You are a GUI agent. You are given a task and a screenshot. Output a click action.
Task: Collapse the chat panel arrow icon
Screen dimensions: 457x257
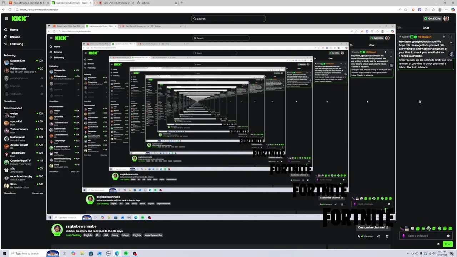(x=399, y=28)
